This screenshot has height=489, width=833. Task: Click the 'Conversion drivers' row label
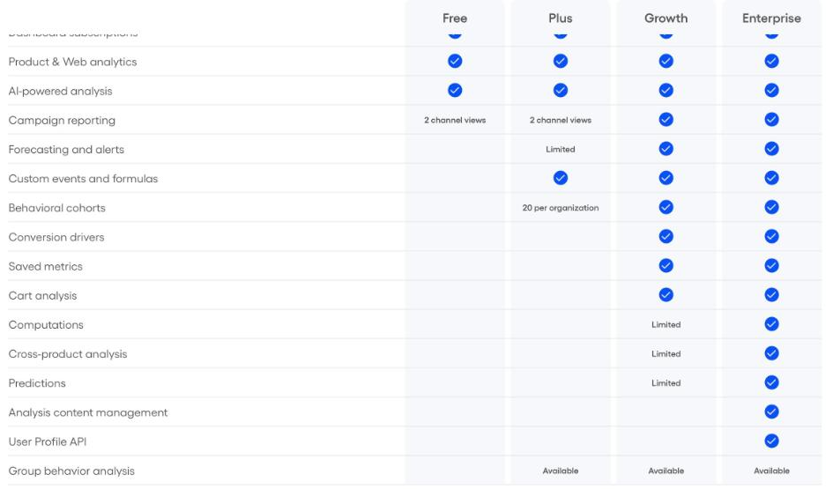pos(56,237)
